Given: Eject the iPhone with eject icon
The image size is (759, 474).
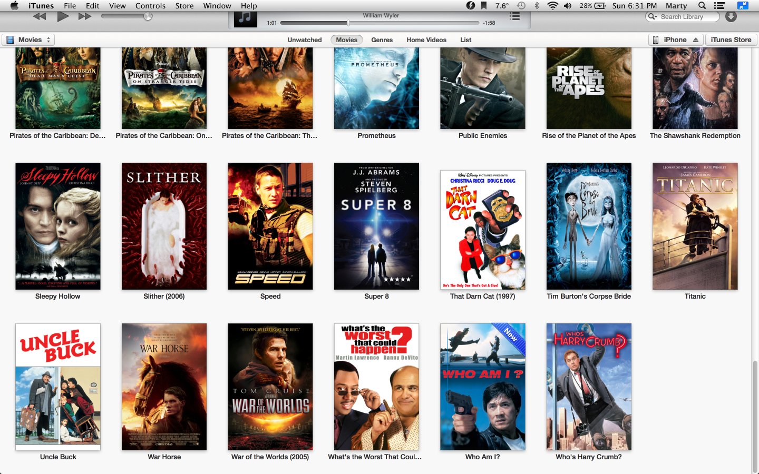Looking at the screenshot, I should (696, 40).
